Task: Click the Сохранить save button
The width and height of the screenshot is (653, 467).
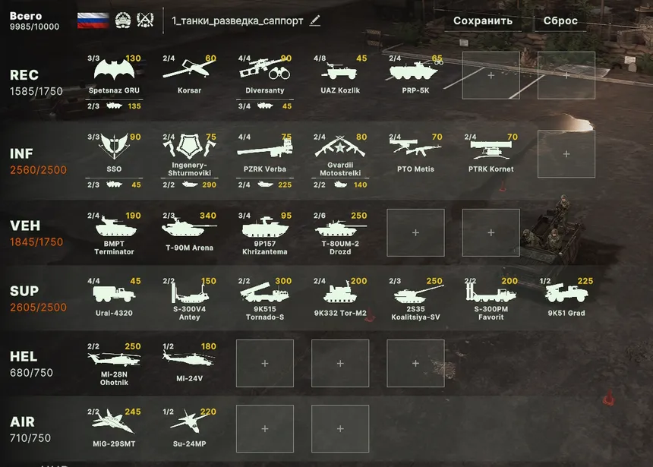Action: [483, 21]
